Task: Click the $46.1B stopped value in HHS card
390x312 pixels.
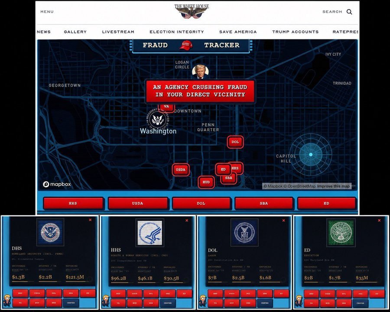Action: pyautogui.click(x=145, y=278)
